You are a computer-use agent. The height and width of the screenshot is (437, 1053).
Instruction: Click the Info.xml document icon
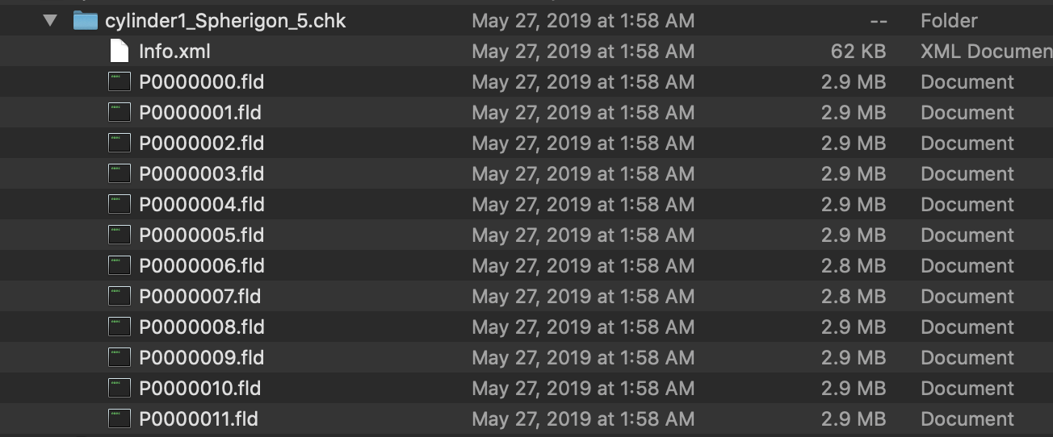120,52
